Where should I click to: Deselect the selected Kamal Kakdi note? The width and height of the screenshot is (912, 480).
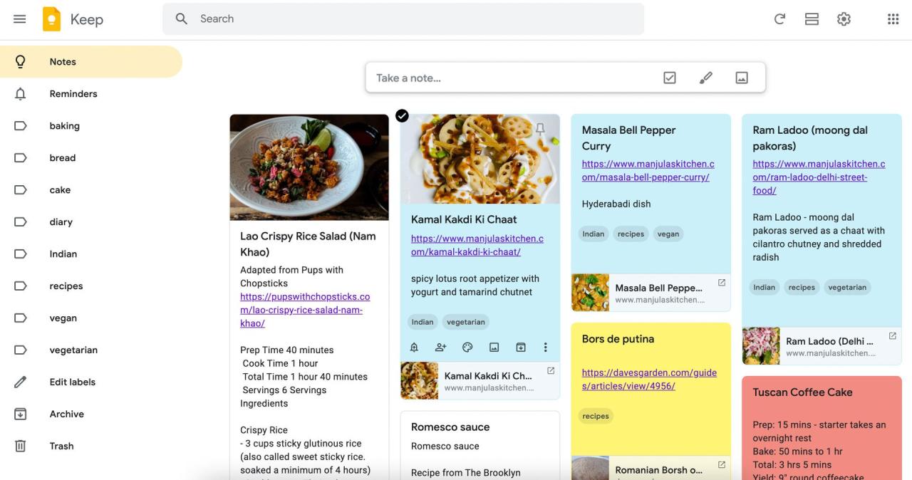(x=401, y=115)
